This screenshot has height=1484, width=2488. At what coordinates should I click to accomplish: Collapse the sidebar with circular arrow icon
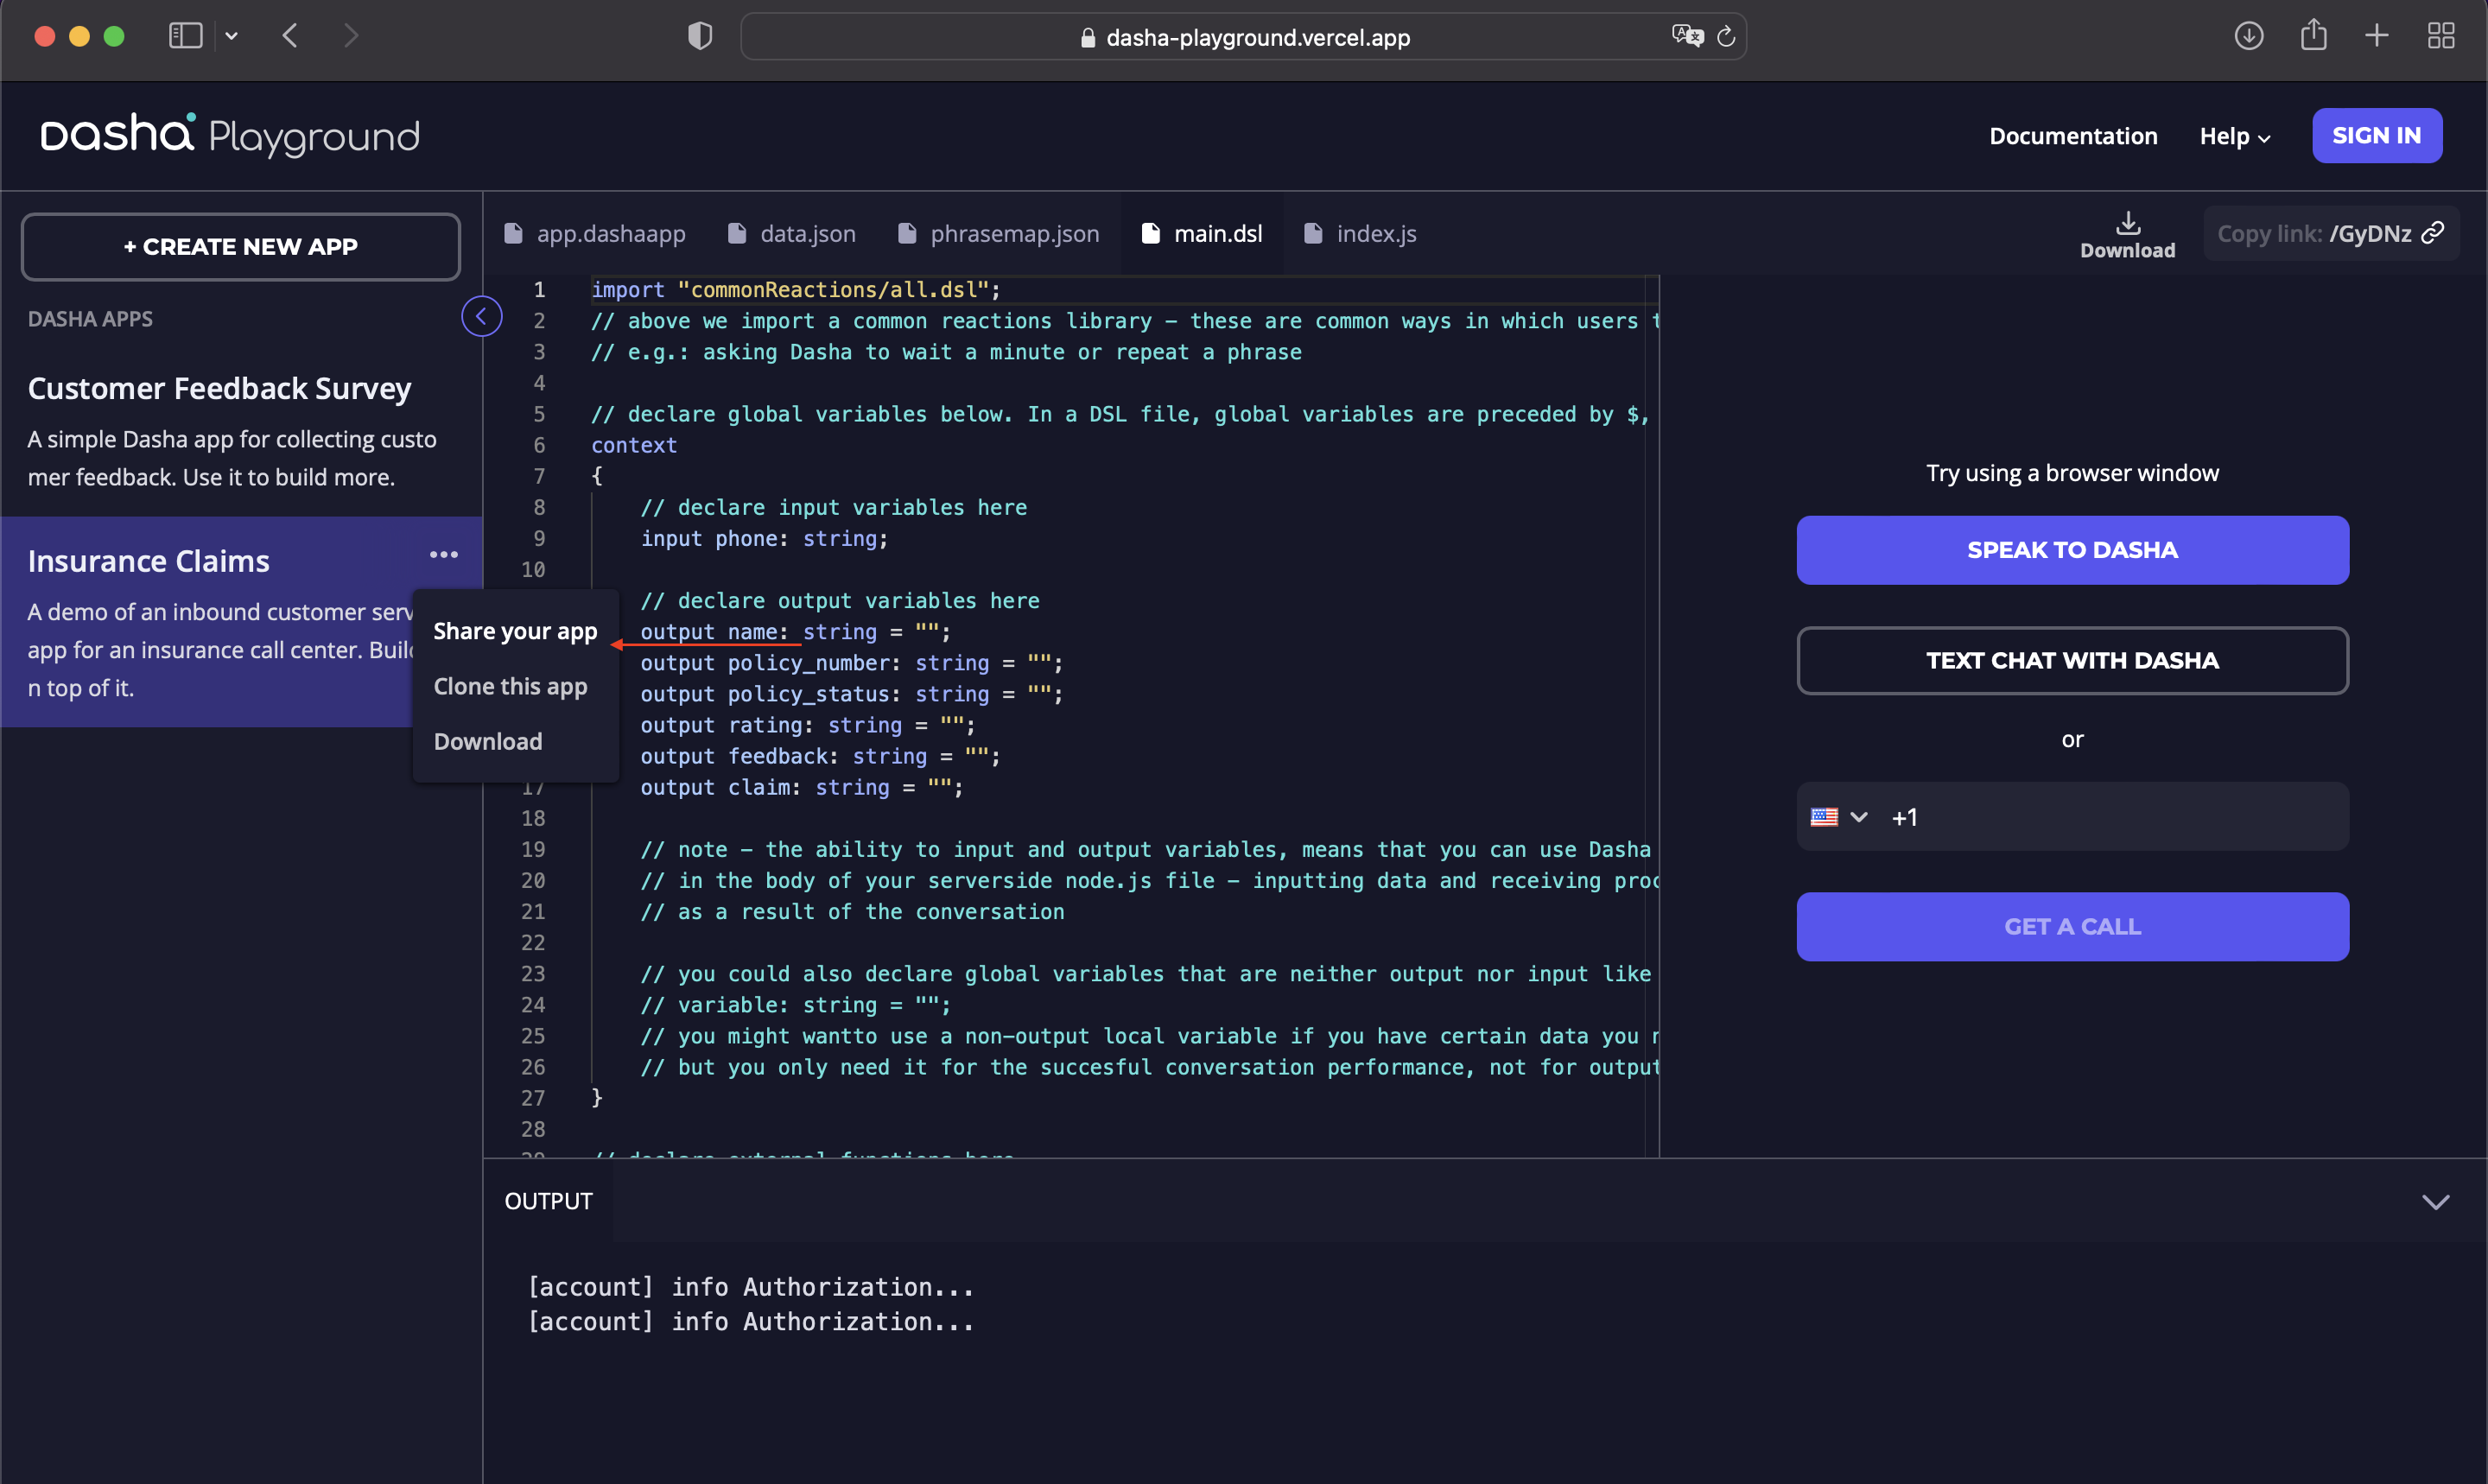tap(481, 317)
